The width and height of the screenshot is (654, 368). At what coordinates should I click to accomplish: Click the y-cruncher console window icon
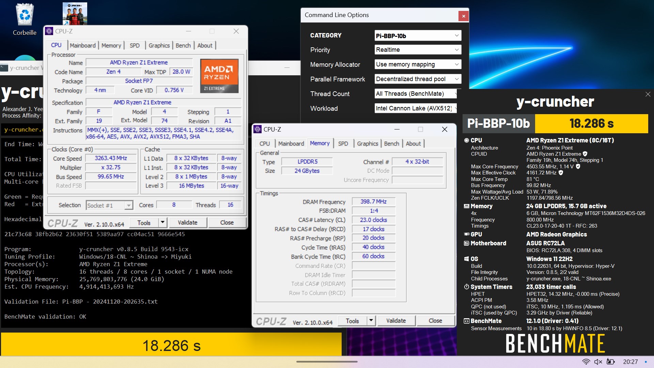(4, 68)
